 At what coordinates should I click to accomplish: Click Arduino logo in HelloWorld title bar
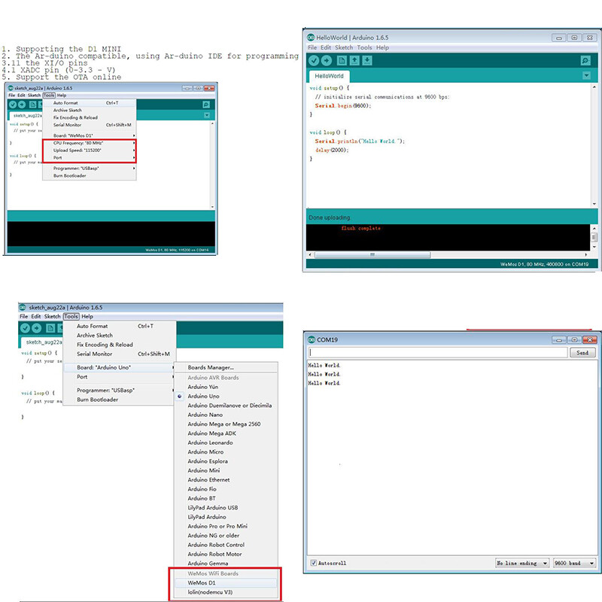coord(311,37)
